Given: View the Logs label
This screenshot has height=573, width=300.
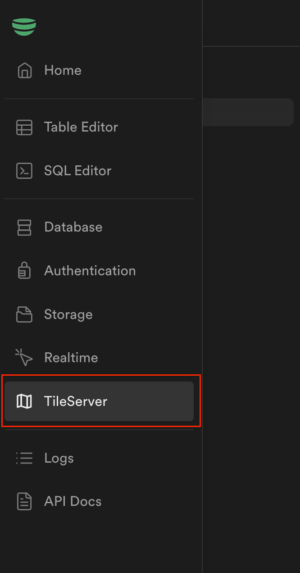Looking at the screenshot, I should 59,459.
